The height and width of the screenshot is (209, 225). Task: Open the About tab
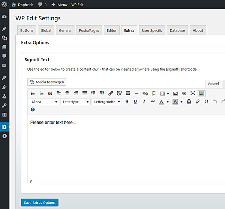pos(198,30)
